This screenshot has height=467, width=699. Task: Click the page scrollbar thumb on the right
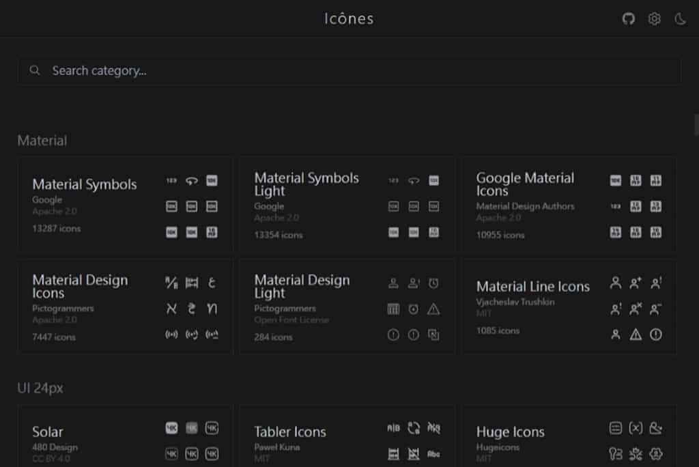pos(696,125)
